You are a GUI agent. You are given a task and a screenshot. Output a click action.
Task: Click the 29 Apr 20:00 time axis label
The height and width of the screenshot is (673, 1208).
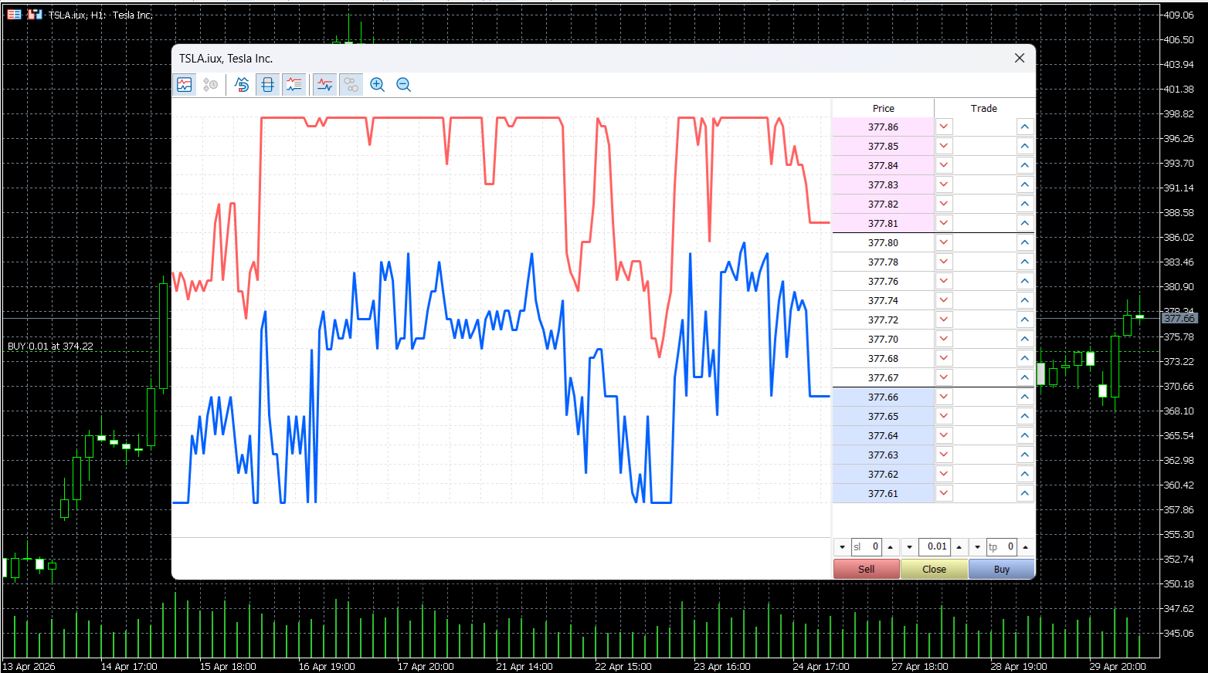[x=1118, y=666]
